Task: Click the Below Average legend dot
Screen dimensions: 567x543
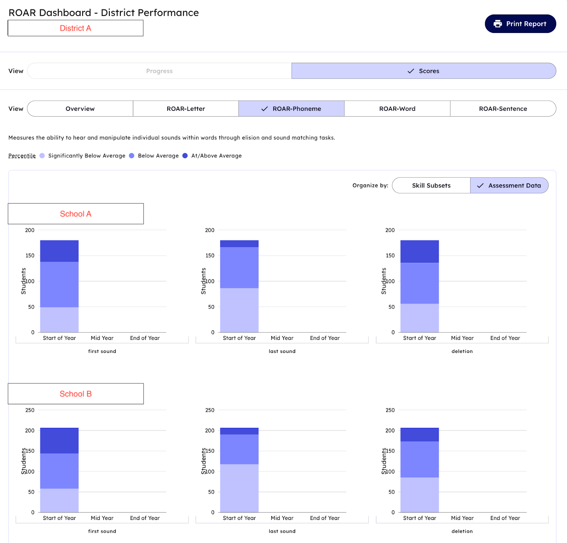Action: [132, 156]
